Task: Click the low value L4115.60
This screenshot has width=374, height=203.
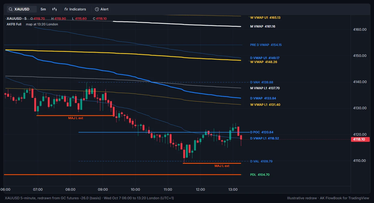Action: point(79,19)
